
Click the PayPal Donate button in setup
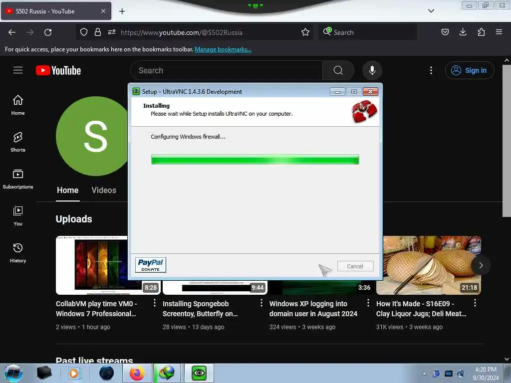(151, 265)
